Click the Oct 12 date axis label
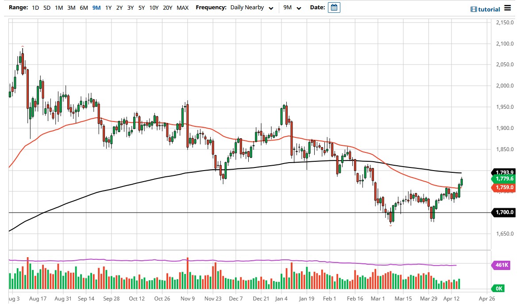This screenshot has width=520, height=308. coord(137,299)
